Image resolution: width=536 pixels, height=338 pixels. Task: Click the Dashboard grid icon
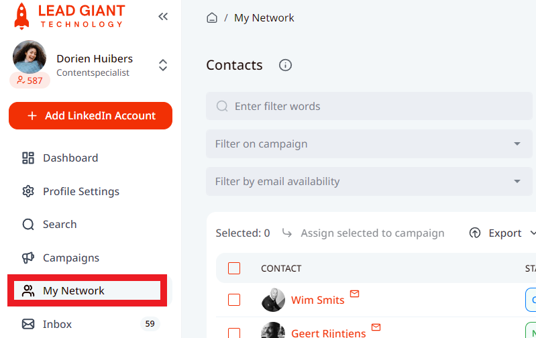[28, 158]
